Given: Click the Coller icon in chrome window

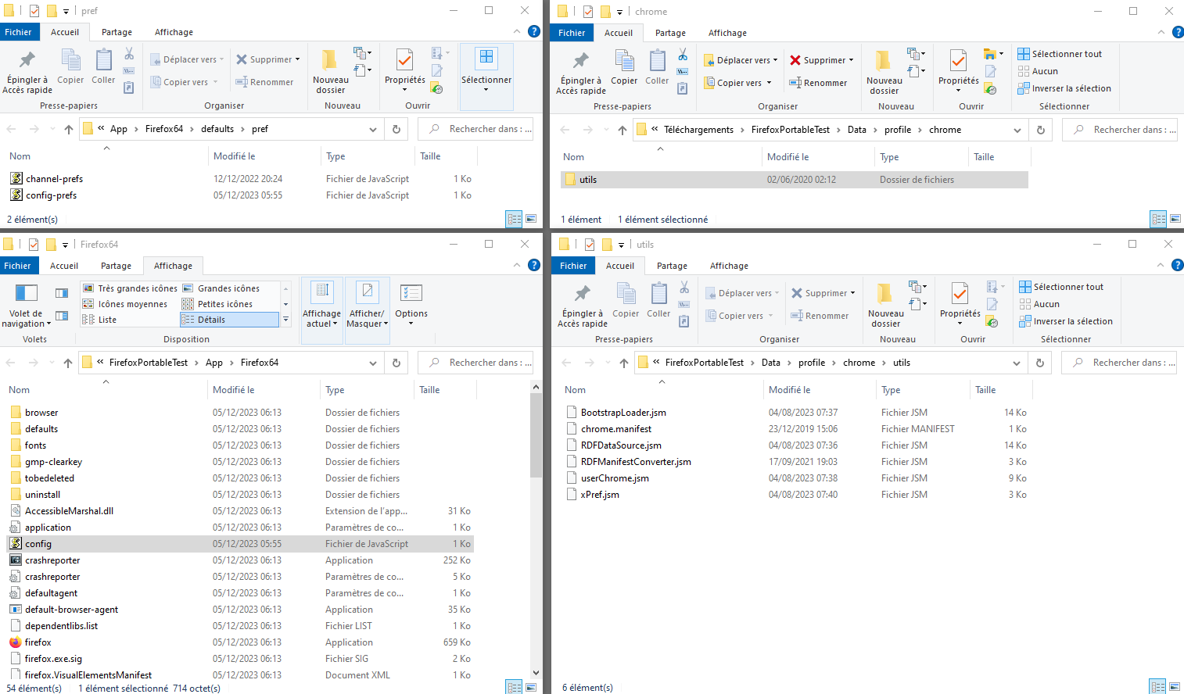Looking at the screenshot, I should (657, 67).
